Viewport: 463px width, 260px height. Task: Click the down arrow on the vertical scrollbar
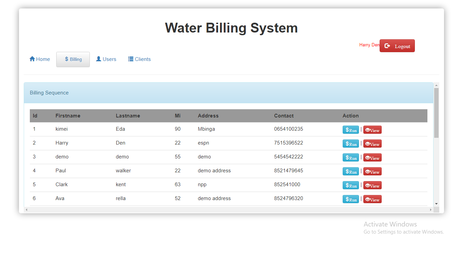coord(436,203)
